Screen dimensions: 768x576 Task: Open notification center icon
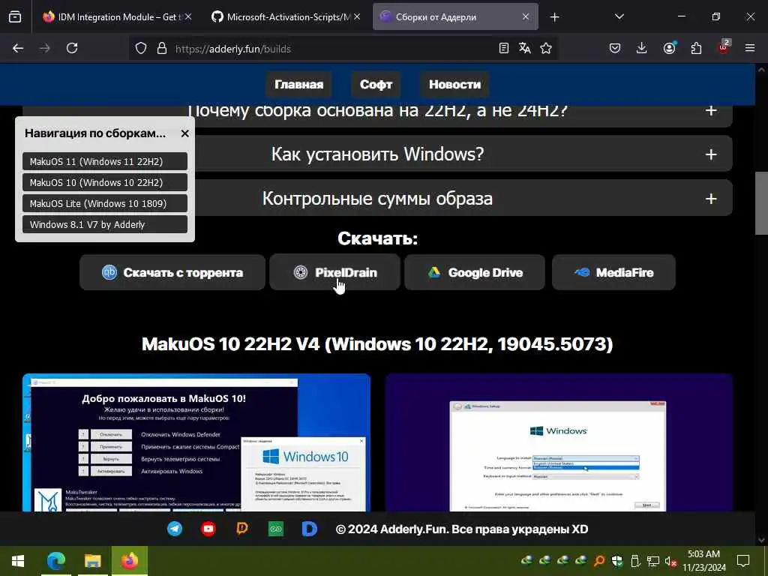tap(743, 561)
